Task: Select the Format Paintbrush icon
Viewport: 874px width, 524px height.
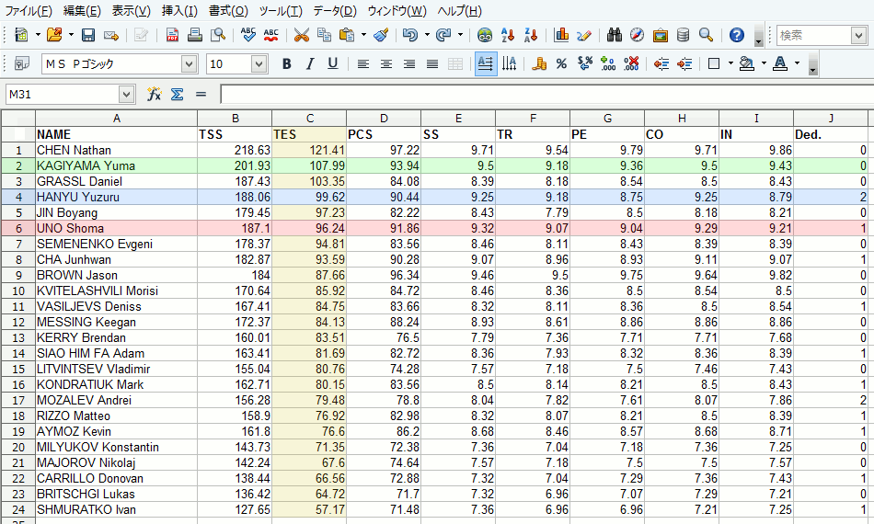Action: point(381,35)
